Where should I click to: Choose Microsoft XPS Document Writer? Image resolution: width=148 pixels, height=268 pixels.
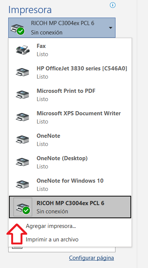(70, 117)
